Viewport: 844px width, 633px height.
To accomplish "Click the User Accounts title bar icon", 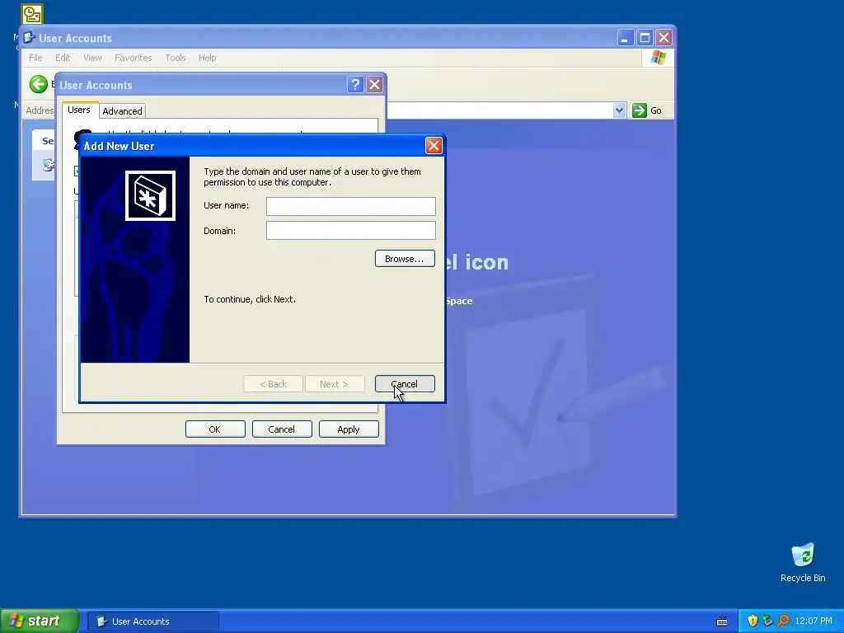I will [30, 38].
